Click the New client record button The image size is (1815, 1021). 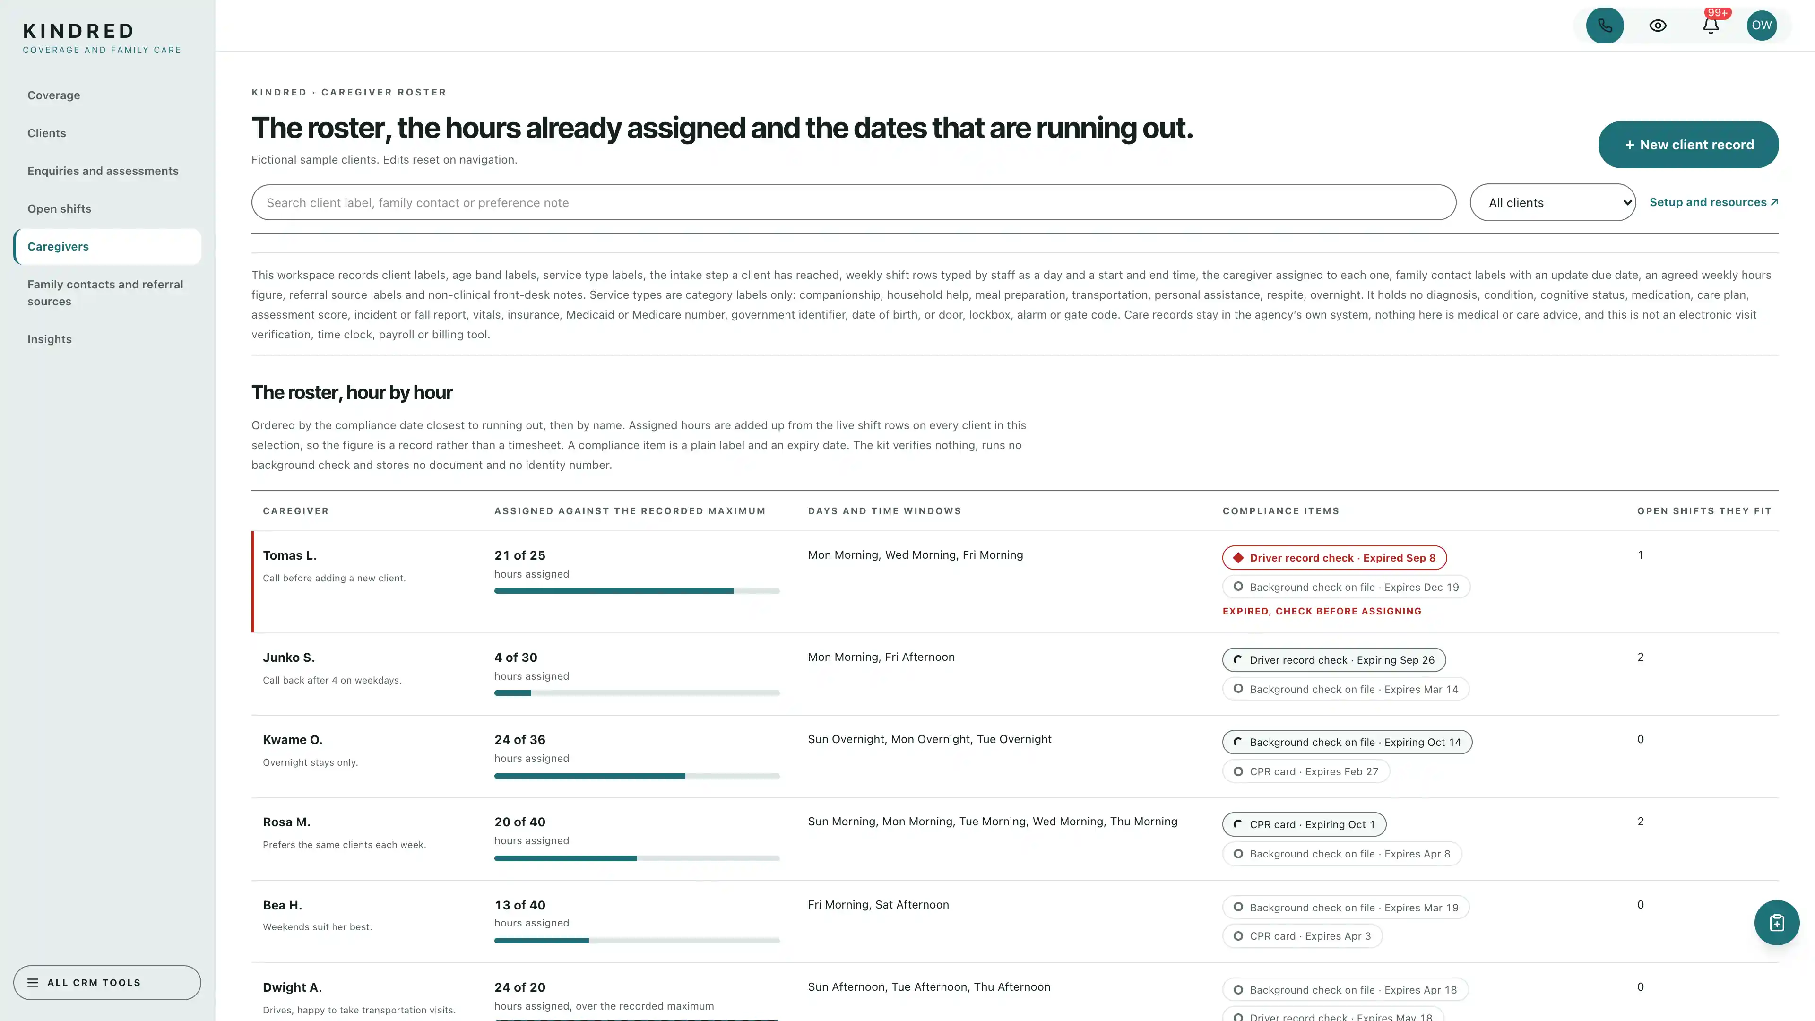click(1688, 145)
